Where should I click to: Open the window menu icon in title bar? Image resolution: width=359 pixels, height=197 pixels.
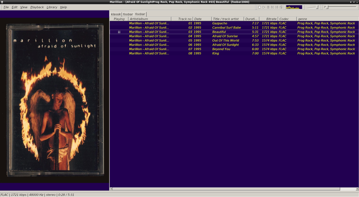point(2,2)
